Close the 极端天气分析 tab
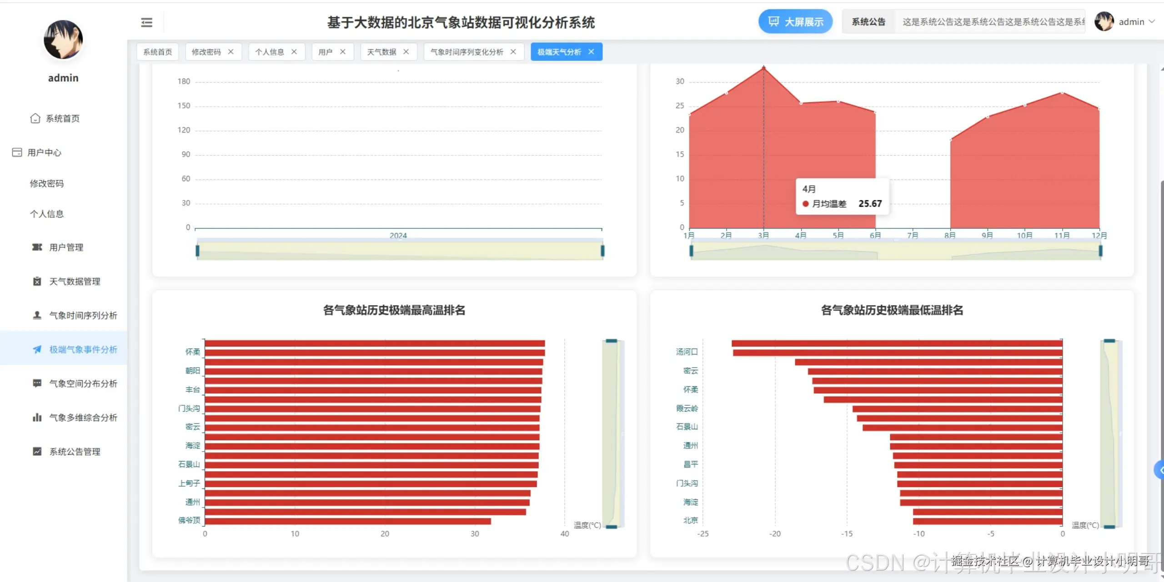 (x=591, y=52)
